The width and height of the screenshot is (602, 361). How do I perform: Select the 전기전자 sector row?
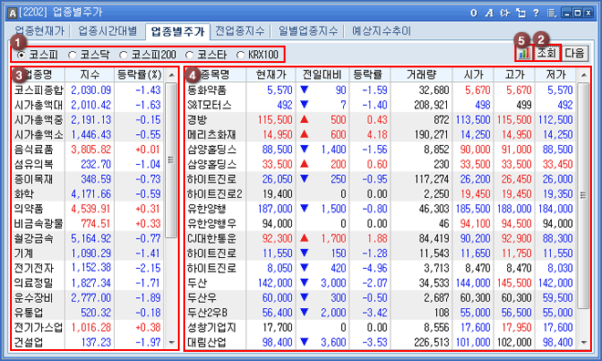88,268
